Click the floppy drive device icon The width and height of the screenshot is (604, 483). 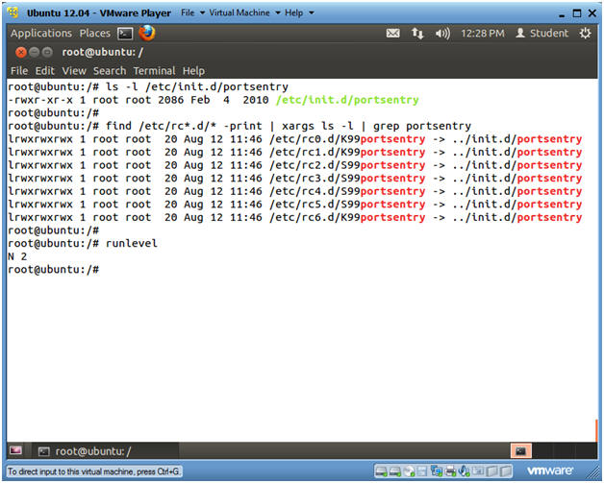(422, 471)
